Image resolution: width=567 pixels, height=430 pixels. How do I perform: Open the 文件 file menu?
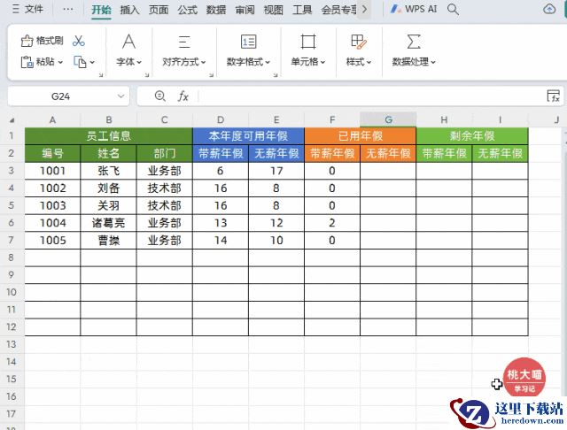point(27,10)
